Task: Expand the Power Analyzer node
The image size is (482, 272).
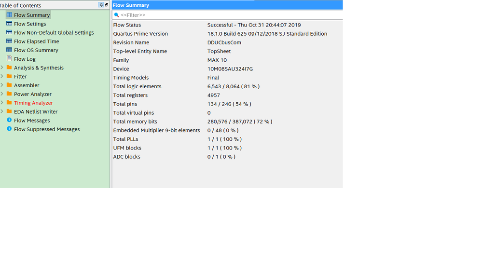Action: pyautogui.click(x=2, y=94)
